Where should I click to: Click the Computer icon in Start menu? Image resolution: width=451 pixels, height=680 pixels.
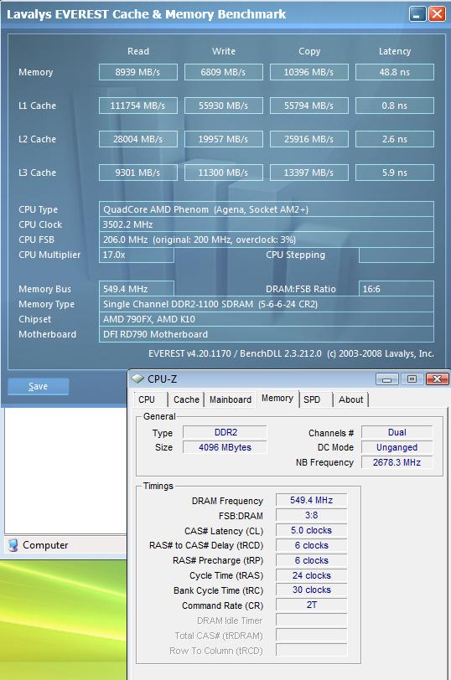pos(13,544)
